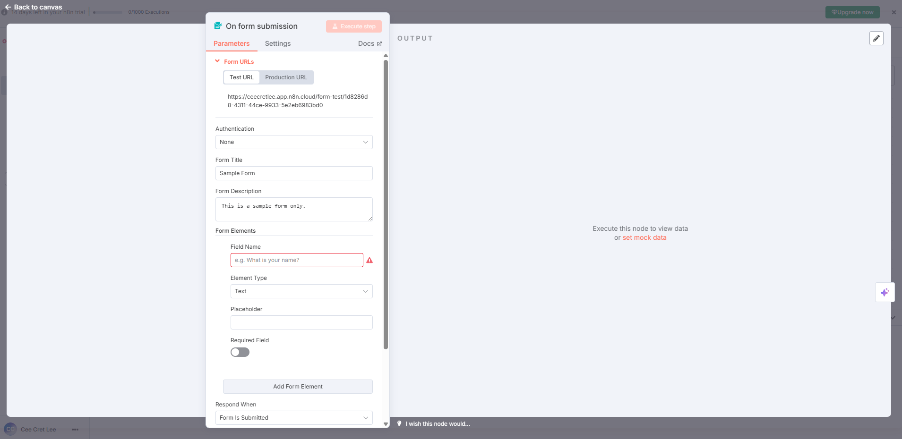This screenshot has width=902, height=439.
Task: Click the Add Form Element button
Action: coord(297,386)
